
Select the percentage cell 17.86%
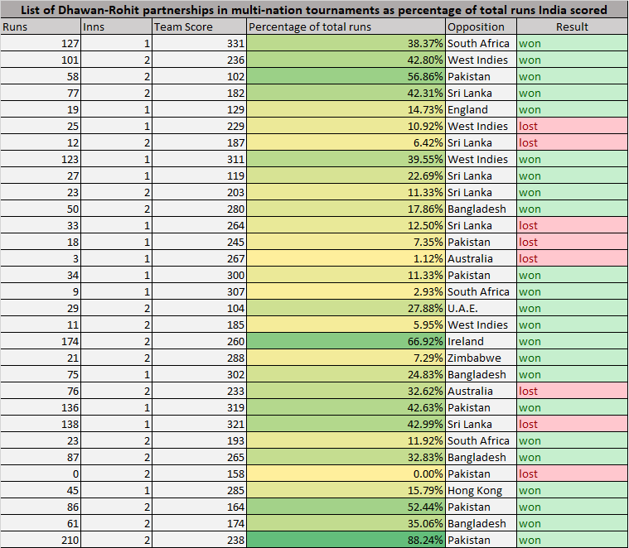tap(346, 209)
